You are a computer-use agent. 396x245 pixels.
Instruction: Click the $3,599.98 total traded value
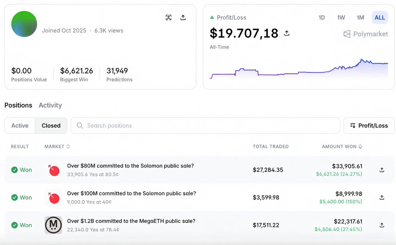click(x=266, y=197)
